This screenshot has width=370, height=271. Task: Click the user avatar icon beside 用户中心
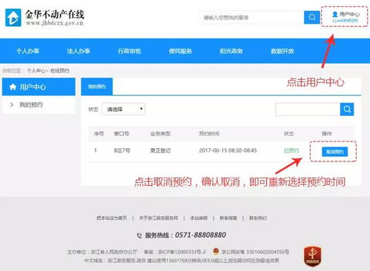click(335, 14)
